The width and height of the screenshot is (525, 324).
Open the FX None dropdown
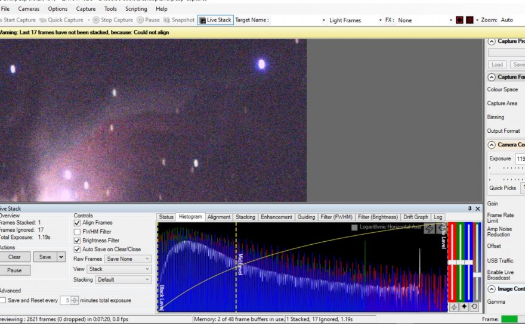click(450, 20)
